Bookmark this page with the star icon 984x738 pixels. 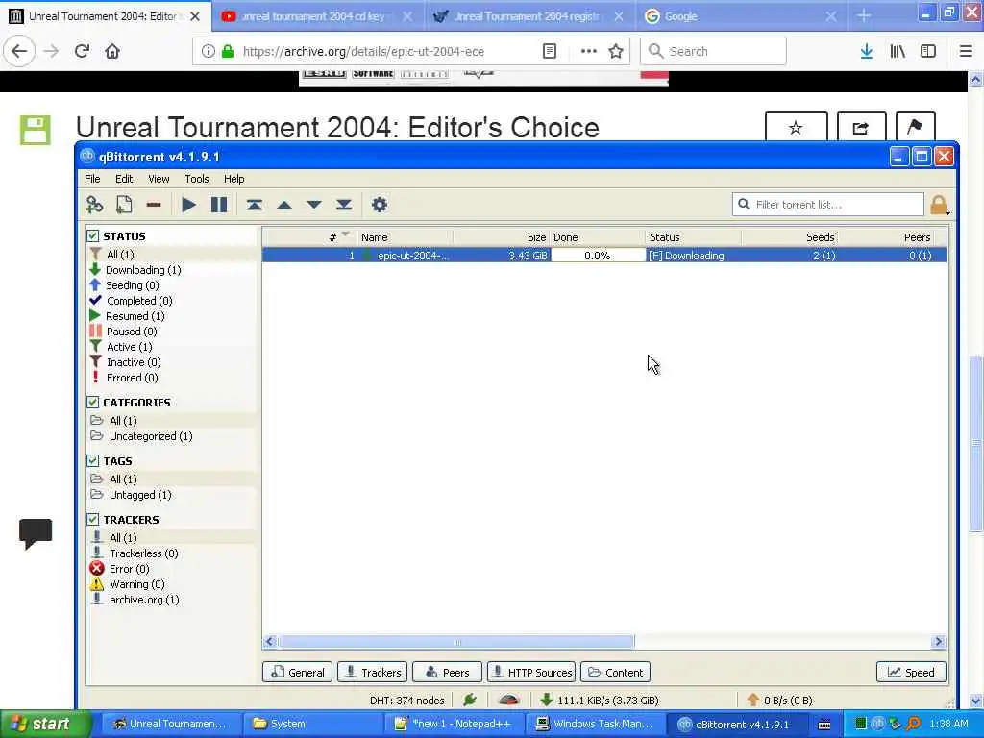616,52
